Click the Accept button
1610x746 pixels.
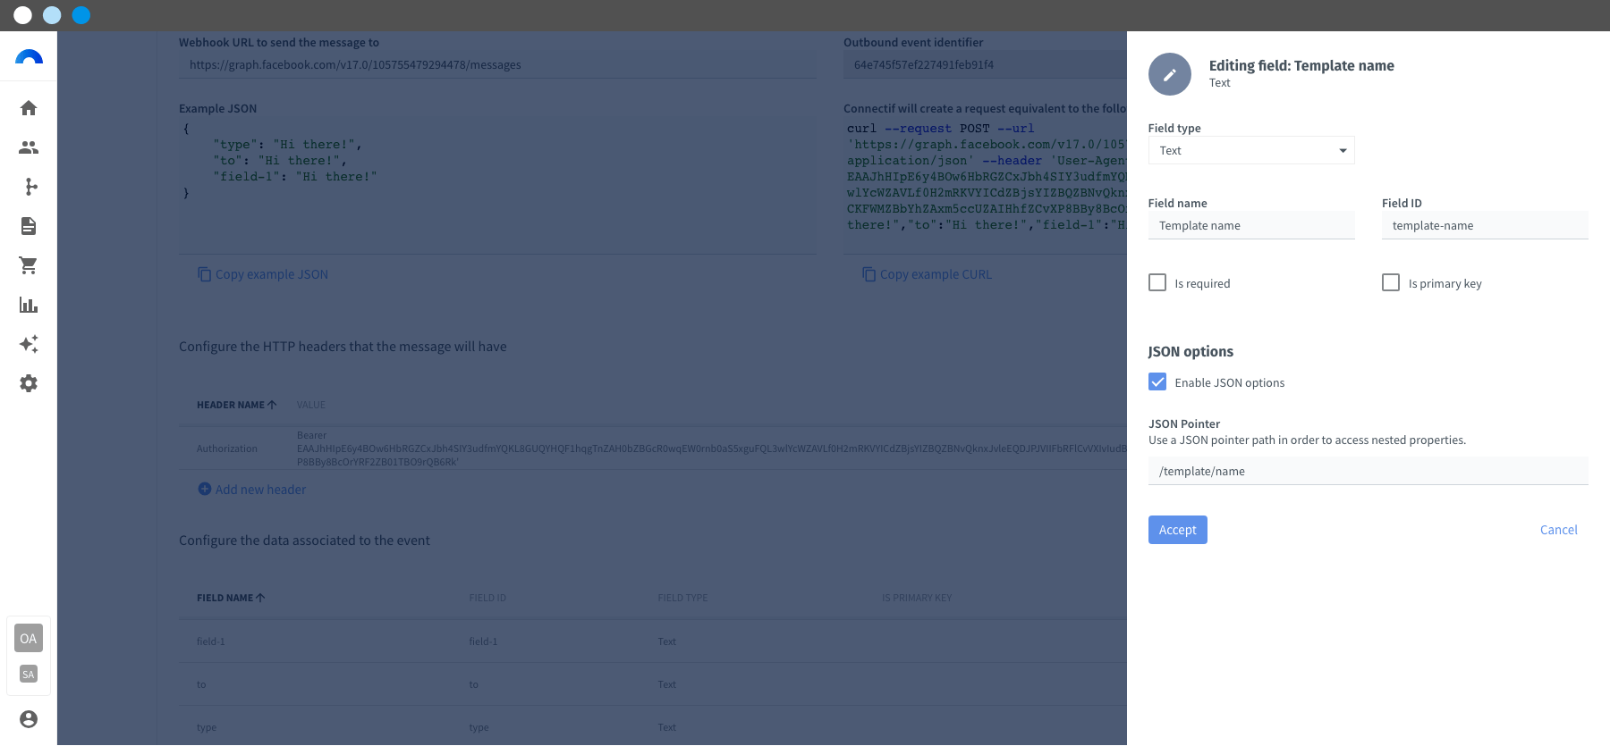[x=1177, y=530]
